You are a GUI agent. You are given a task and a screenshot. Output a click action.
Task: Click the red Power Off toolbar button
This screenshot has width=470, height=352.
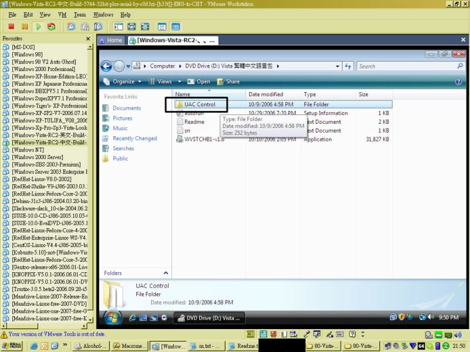11,26
